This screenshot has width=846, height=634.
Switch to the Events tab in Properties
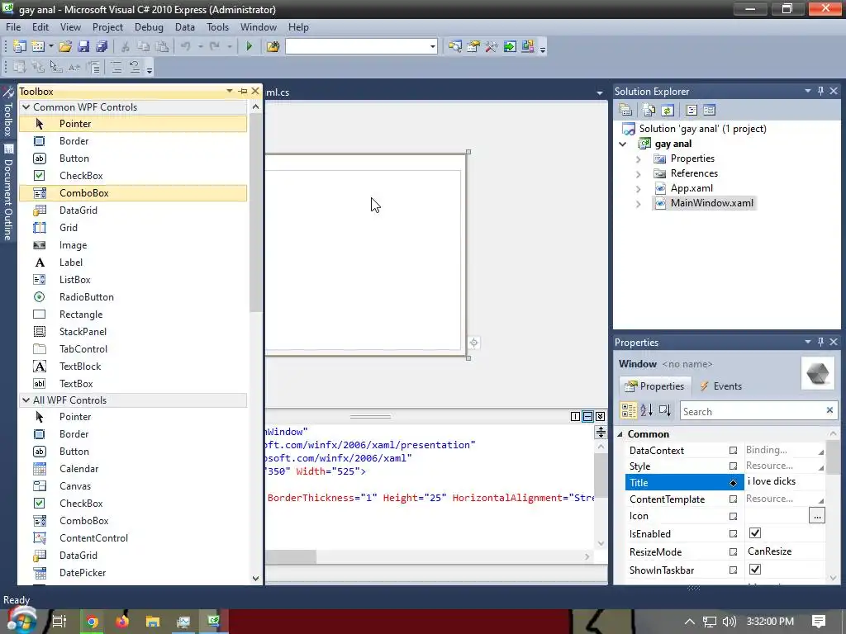click(720, 386)
